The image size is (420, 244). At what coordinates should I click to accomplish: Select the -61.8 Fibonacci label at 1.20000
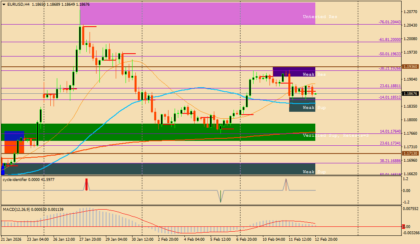390,39
